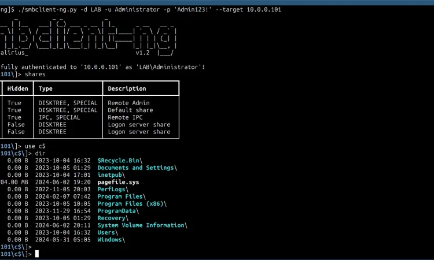The image size is (434, 260).
Task: Click the 'dir' command text
Action: coord(40,153)
